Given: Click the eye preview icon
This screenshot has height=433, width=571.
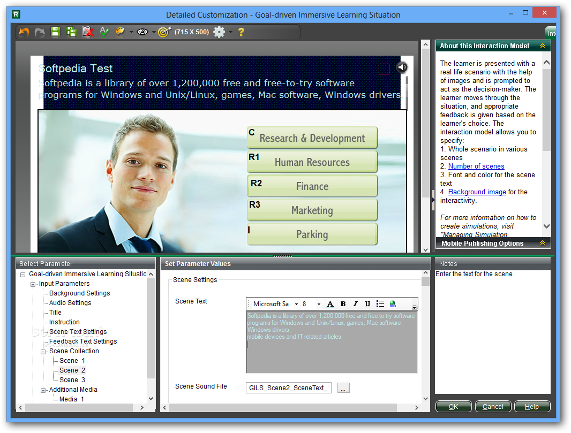Looking at the screenshot, I should pyautogui.click(x=142, y=32).
